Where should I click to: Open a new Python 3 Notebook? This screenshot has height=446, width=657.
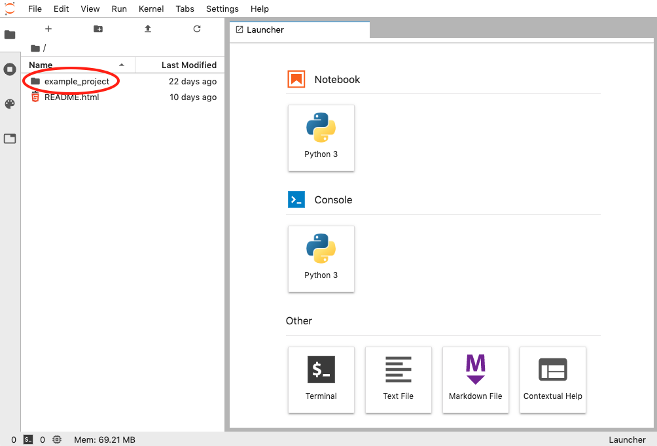pyautogui.click(x=321, y=138)
